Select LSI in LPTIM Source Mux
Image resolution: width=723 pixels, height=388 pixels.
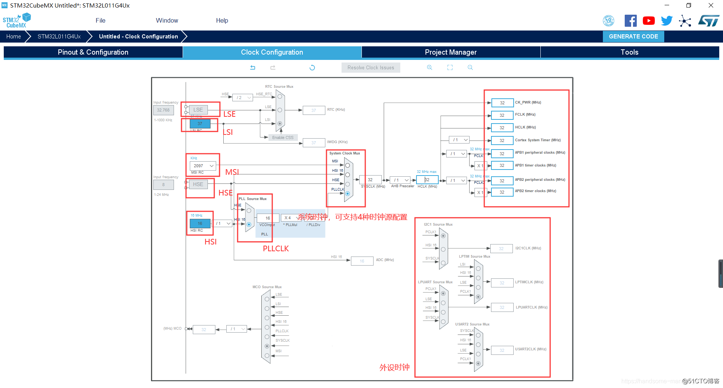coord(478,269)
